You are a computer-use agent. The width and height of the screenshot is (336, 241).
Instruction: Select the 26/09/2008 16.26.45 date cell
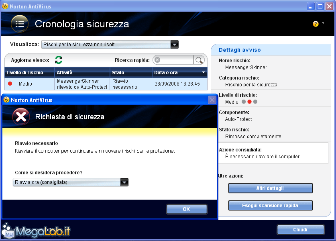click(x=179, y=84)
